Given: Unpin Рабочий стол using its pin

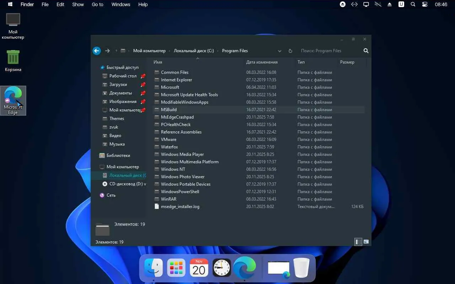Looking at the screenshot, I should pos(143,76).
